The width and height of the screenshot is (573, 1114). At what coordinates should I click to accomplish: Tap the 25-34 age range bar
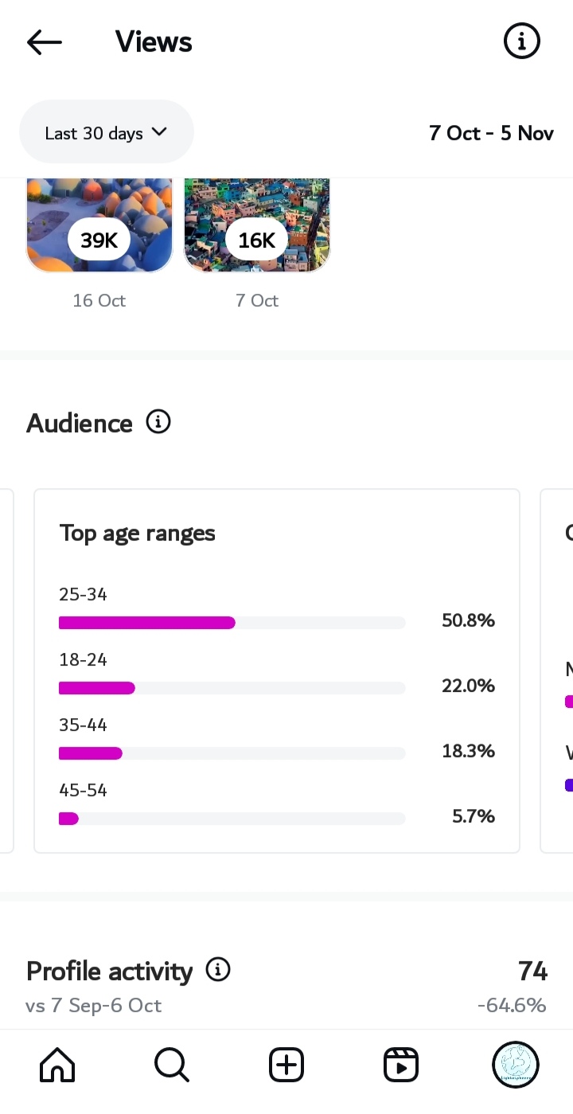coord(232,623)
